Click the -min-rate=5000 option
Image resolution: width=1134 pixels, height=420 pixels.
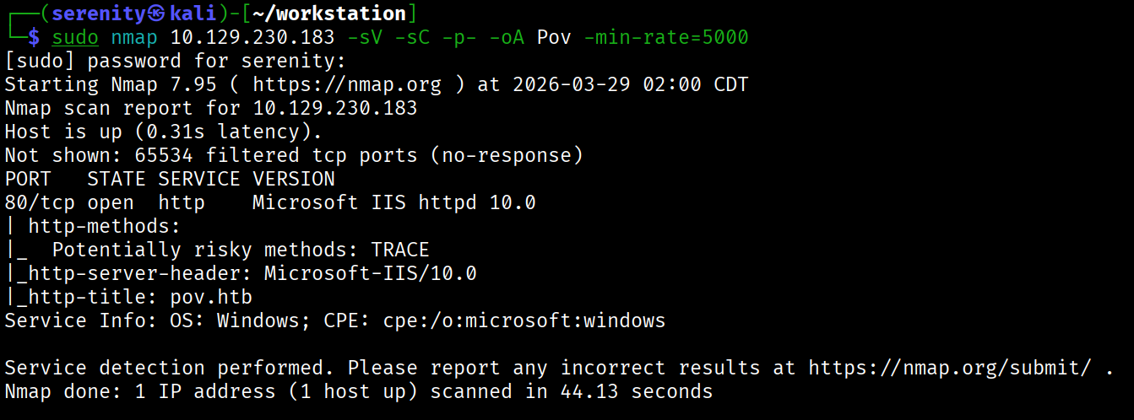coord(666,37)
